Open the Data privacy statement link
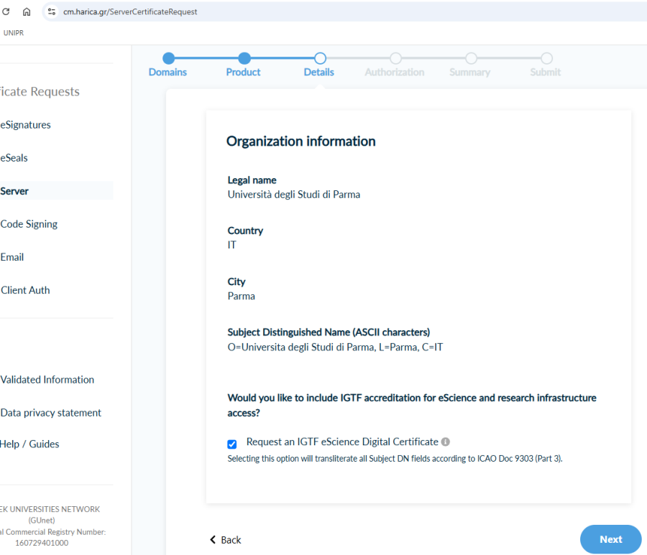The height and width of the screenshot is (555, 647). 51,413
